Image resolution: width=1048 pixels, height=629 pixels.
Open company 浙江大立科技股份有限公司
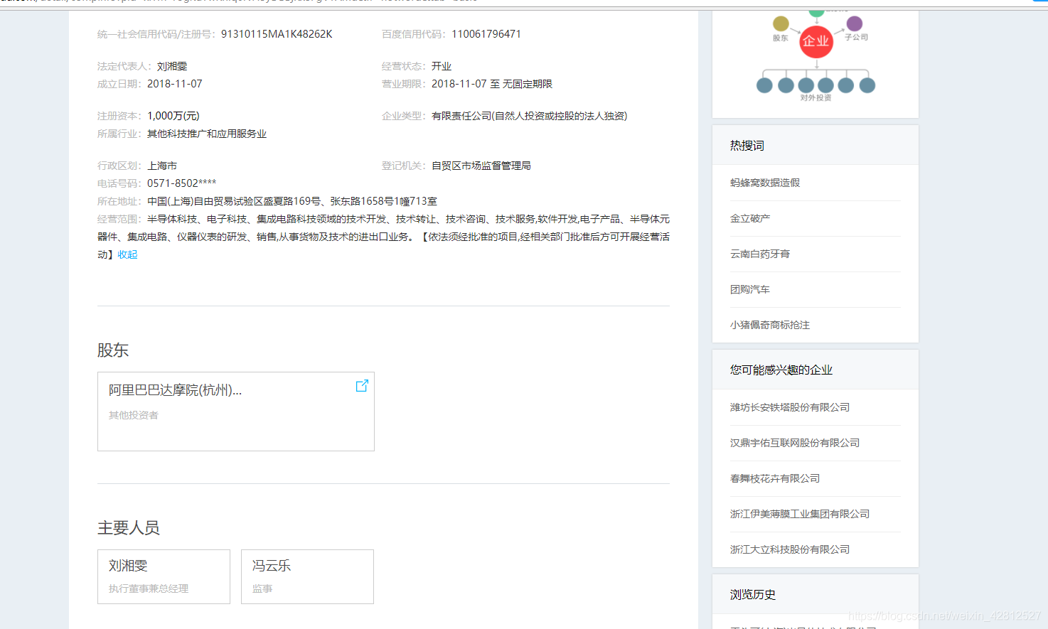[790, 549]
